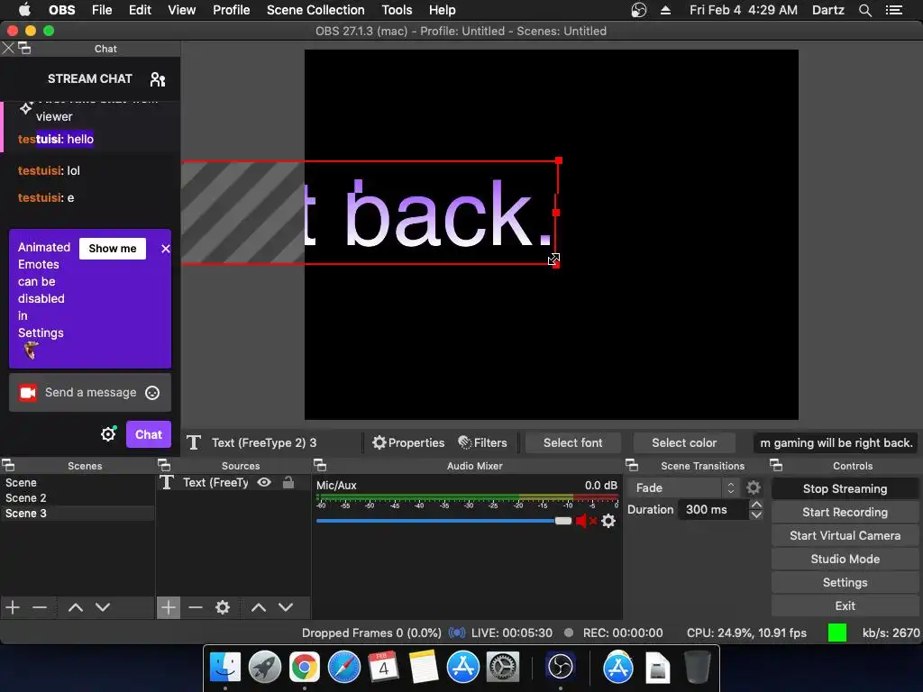923x692 pixels.
Task: Open the chat community users icon
Action: click(x=157, y=79)
